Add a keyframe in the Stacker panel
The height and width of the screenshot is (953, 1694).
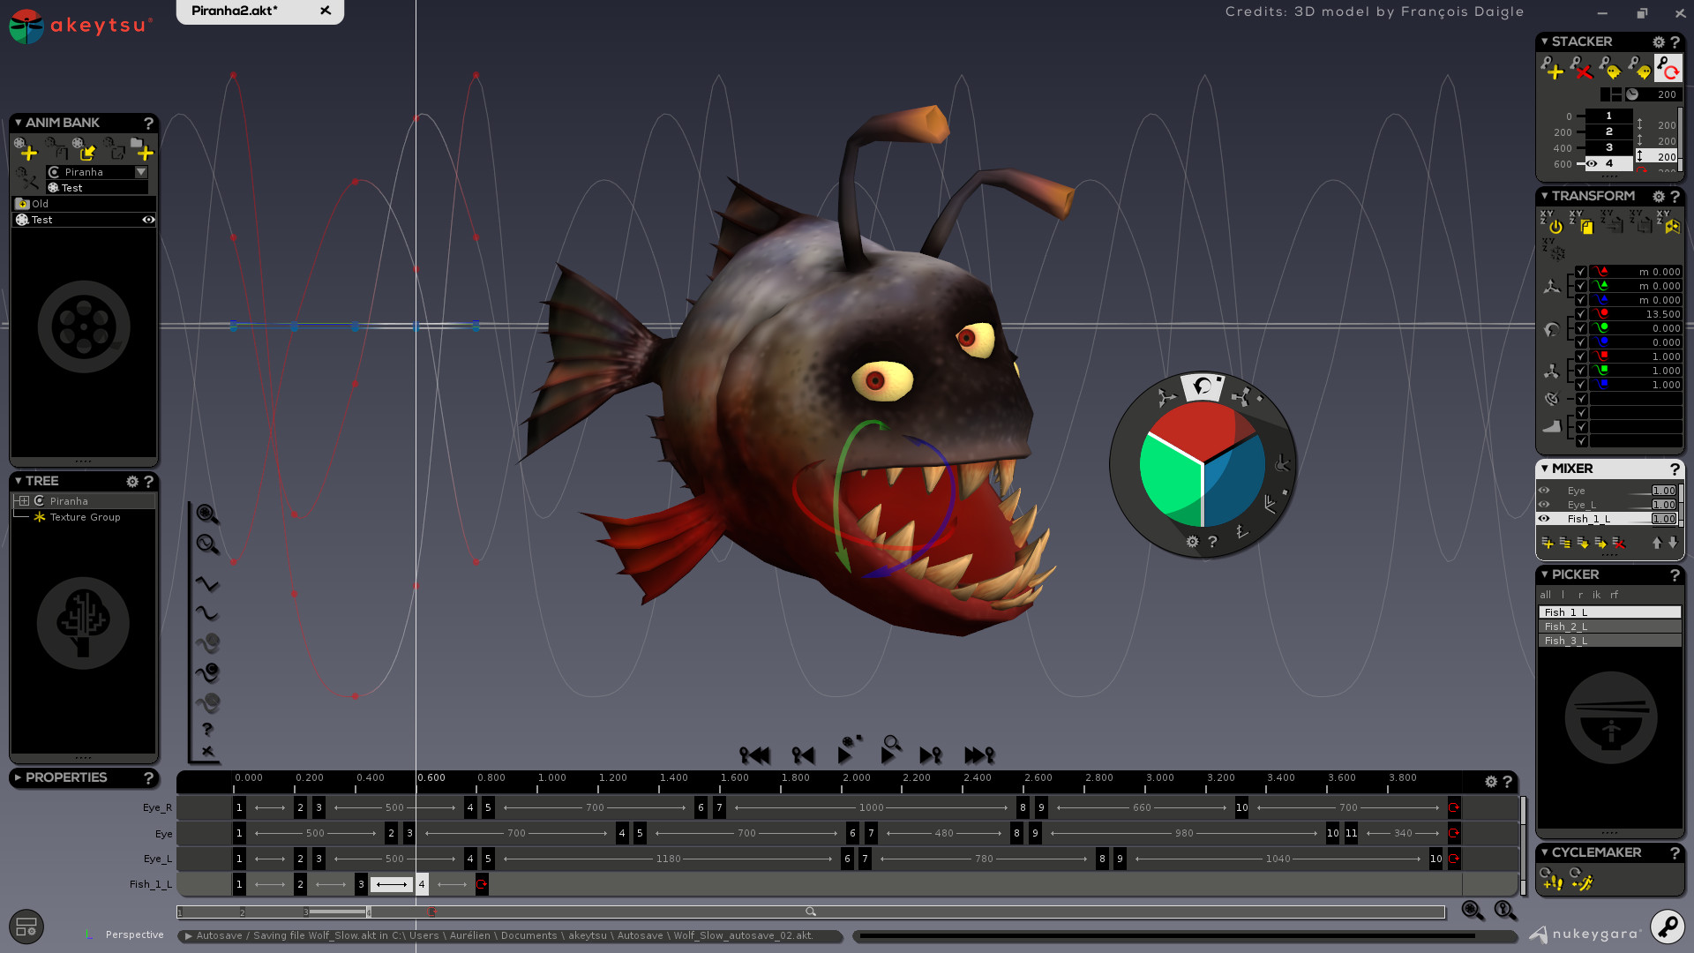[x=1554, y=69]
